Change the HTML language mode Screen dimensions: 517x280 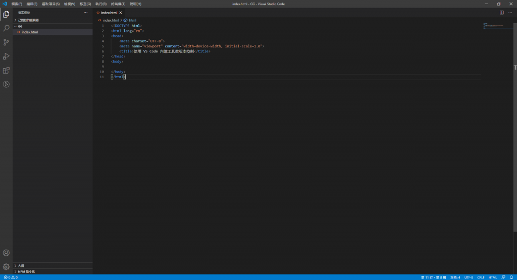(493, 277)
